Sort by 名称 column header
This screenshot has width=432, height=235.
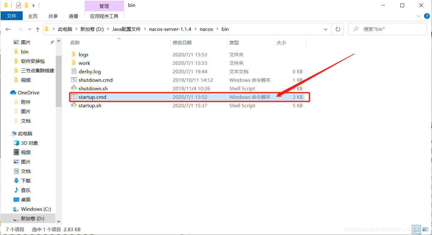pos(75,43)
